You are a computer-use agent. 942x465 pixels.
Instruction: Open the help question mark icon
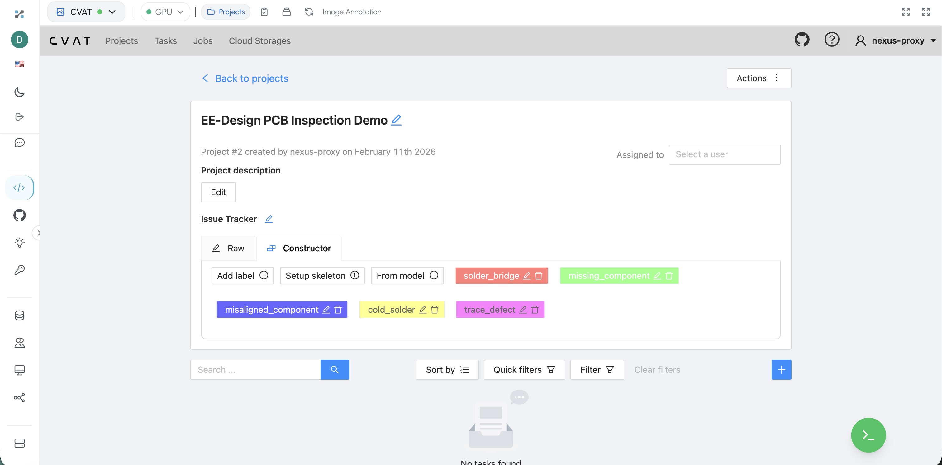coord(831,40)
